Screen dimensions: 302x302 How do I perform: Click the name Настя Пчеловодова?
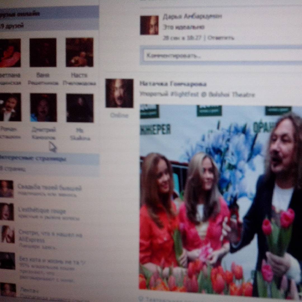[x=79, y=79]
